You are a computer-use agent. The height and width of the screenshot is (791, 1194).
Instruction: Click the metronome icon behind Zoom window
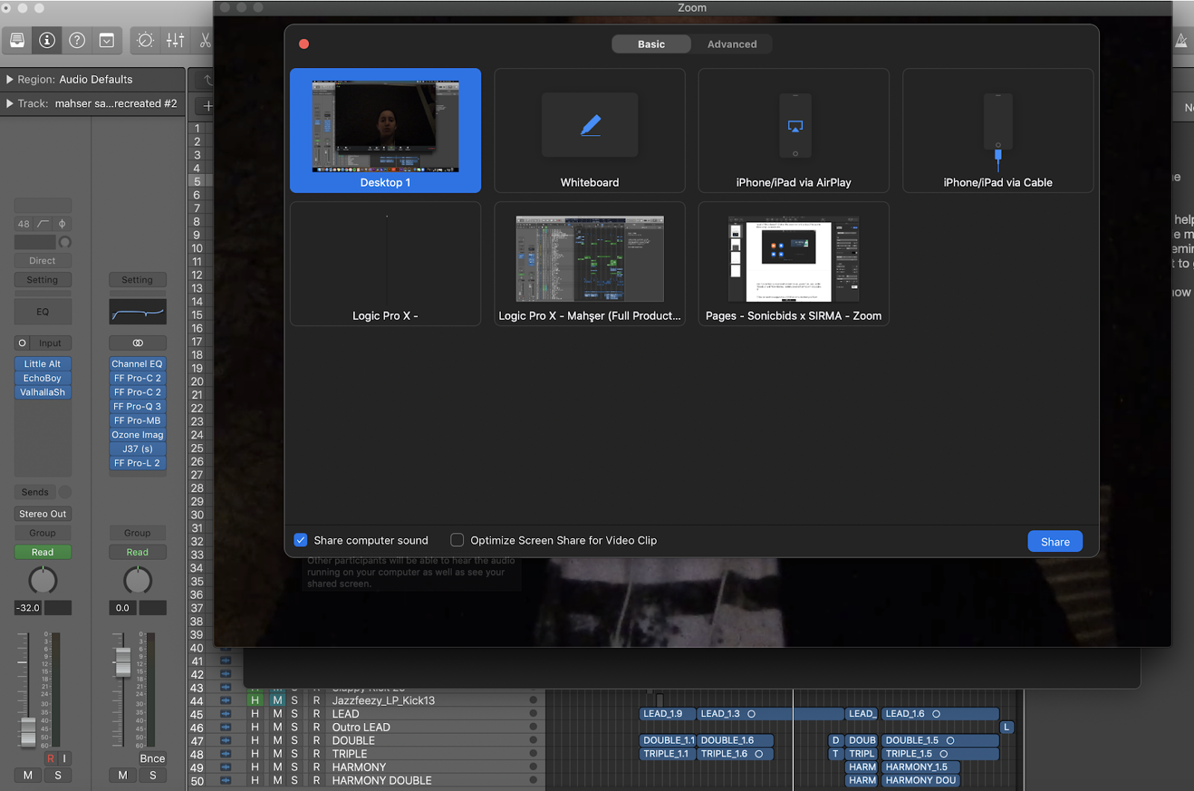1181,40
